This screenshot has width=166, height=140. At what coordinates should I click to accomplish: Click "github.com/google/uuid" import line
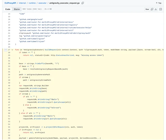(31, 19)
